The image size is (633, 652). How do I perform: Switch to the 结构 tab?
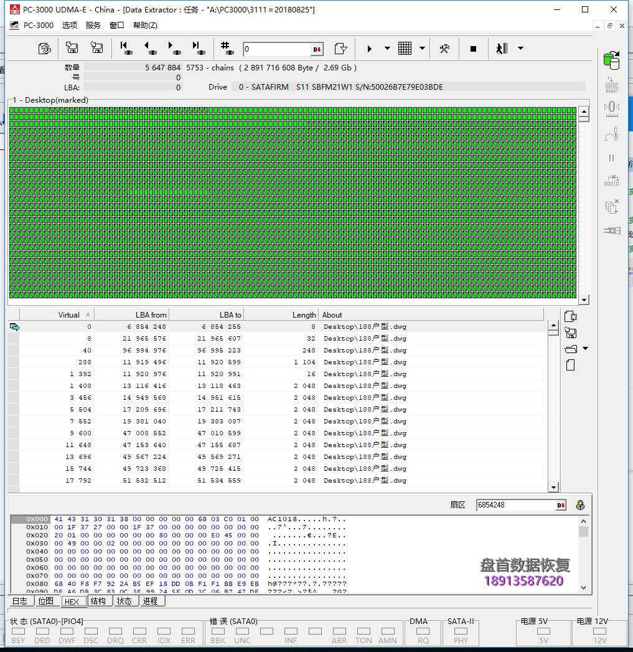(x=98, y=601)
